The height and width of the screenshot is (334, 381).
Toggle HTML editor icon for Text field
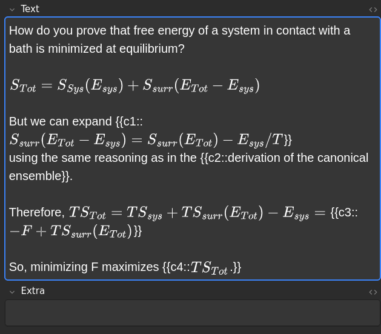373,10
